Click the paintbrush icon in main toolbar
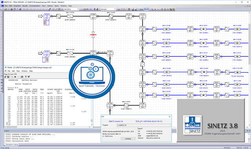Viewport: 251px width, 149px height. coord(50,9)
